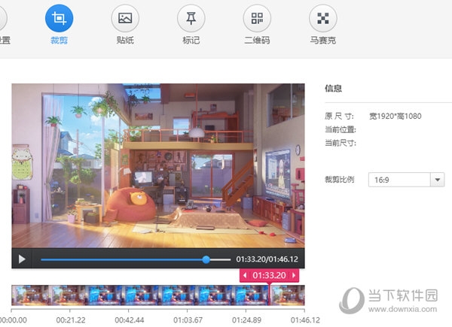Click the first thumbnail in the filmstrip

pos(30,295)
